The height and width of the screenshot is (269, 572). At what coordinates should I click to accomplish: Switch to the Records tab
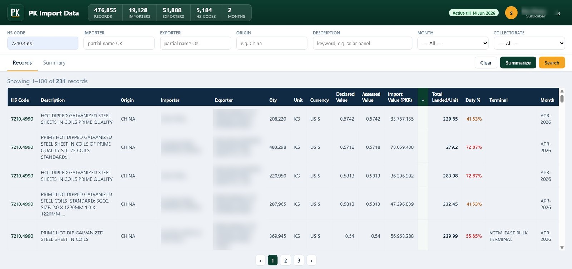pos(22,62)
